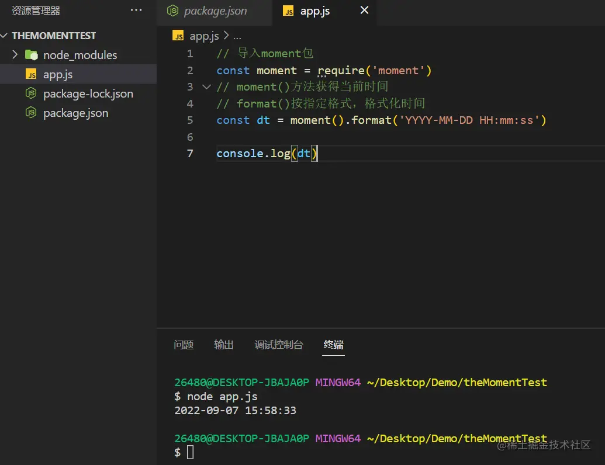Click the npm icon on package.json tab
The height and width of the screenshot is (465, 605).
click(x=172, y=11)
